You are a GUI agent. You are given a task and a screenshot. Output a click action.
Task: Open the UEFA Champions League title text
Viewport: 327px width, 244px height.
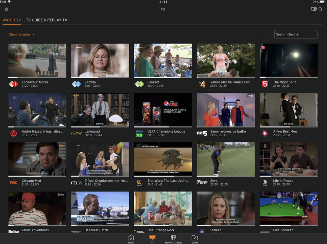tap(166, 131)
